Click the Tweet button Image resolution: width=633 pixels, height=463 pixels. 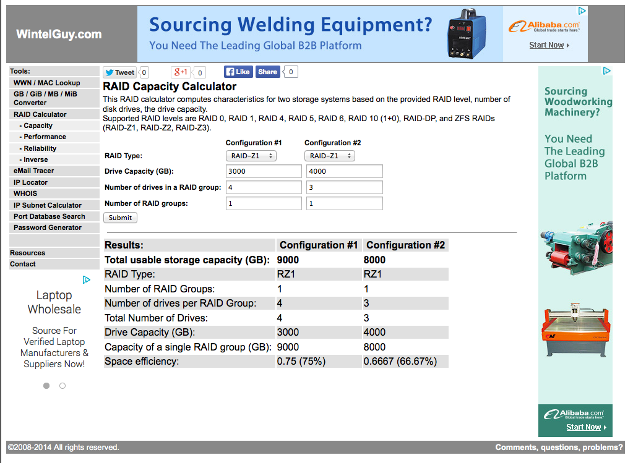pyautogui.click(x=119, y=72)
